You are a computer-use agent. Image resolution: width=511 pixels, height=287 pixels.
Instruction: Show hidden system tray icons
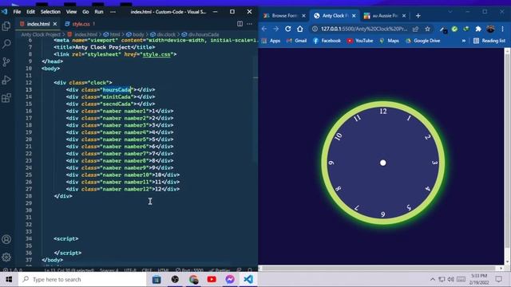tap(433, 279)
